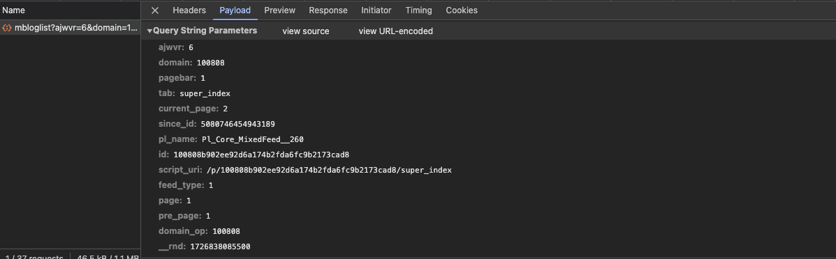Open the Response tab

328,10
